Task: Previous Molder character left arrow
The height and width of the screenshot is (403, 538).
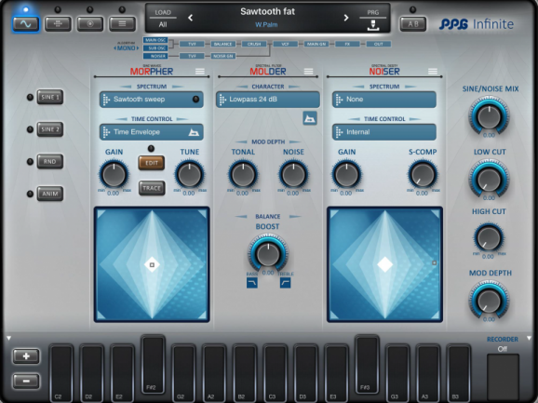Action: 242,87
